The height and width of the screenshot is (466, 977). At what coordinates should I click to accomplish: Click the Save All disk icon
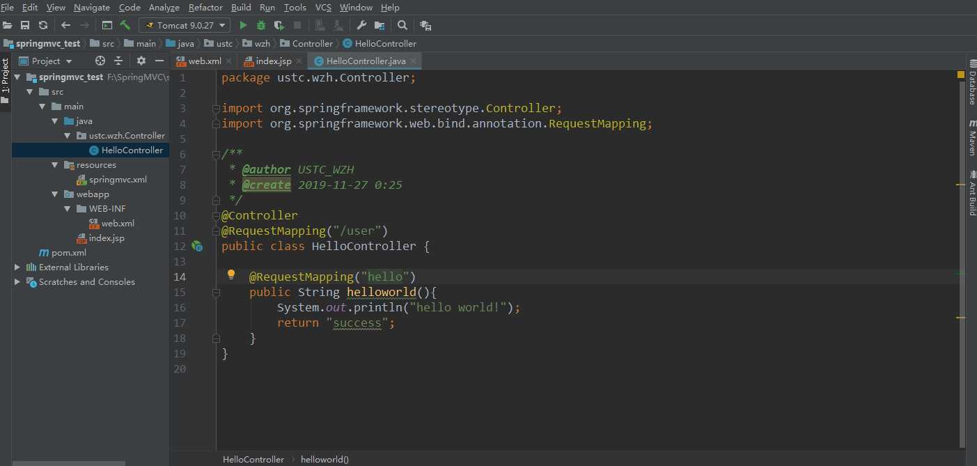[x=25, y=25]
